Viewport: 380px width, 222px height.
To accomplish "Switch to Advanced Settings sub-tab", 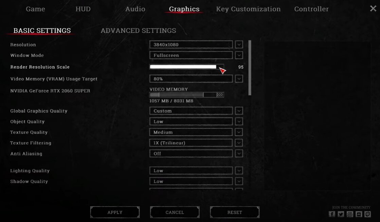I will click(x=138, y=31).
